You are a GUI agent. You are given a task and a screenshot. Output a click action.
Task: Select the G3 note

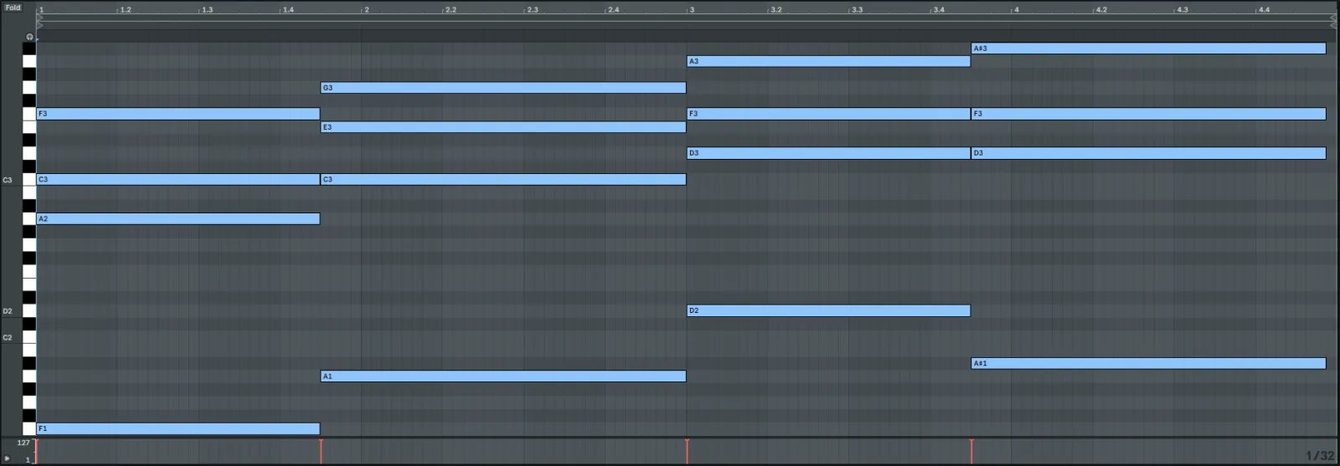click(x=503, y=87)
